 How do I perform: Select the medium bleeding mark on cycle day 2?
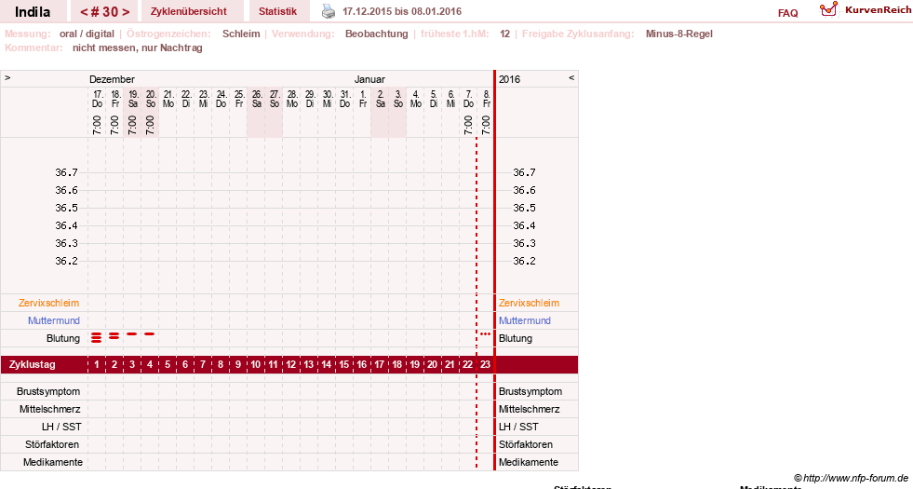coord(114,335)
